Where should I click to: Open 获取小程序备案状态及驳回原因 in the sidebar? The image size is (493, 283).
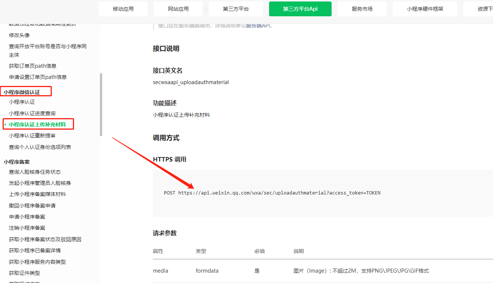click(45, 239)
